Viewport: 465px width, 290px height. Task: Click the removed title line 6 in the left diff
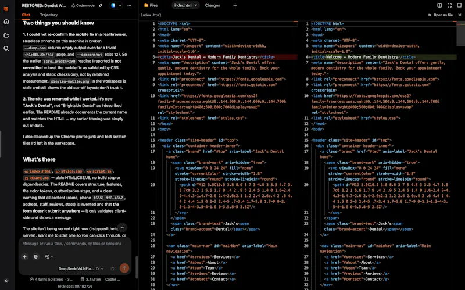pos(227,57)
